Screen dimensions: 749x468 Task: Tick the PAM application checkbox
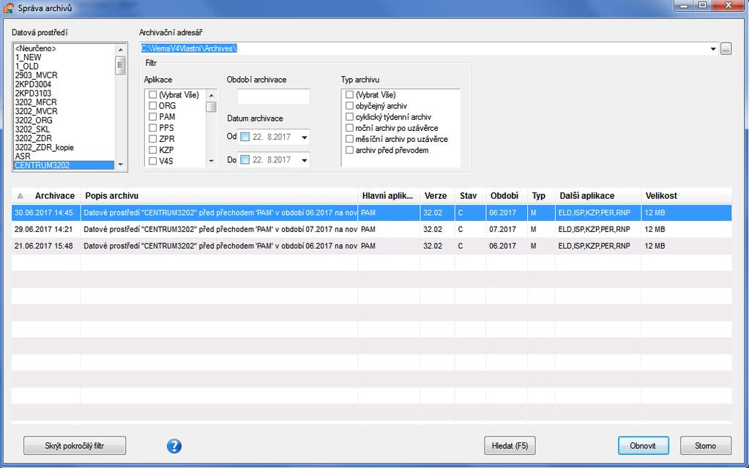pyautogui.click(x=153, y=117)
